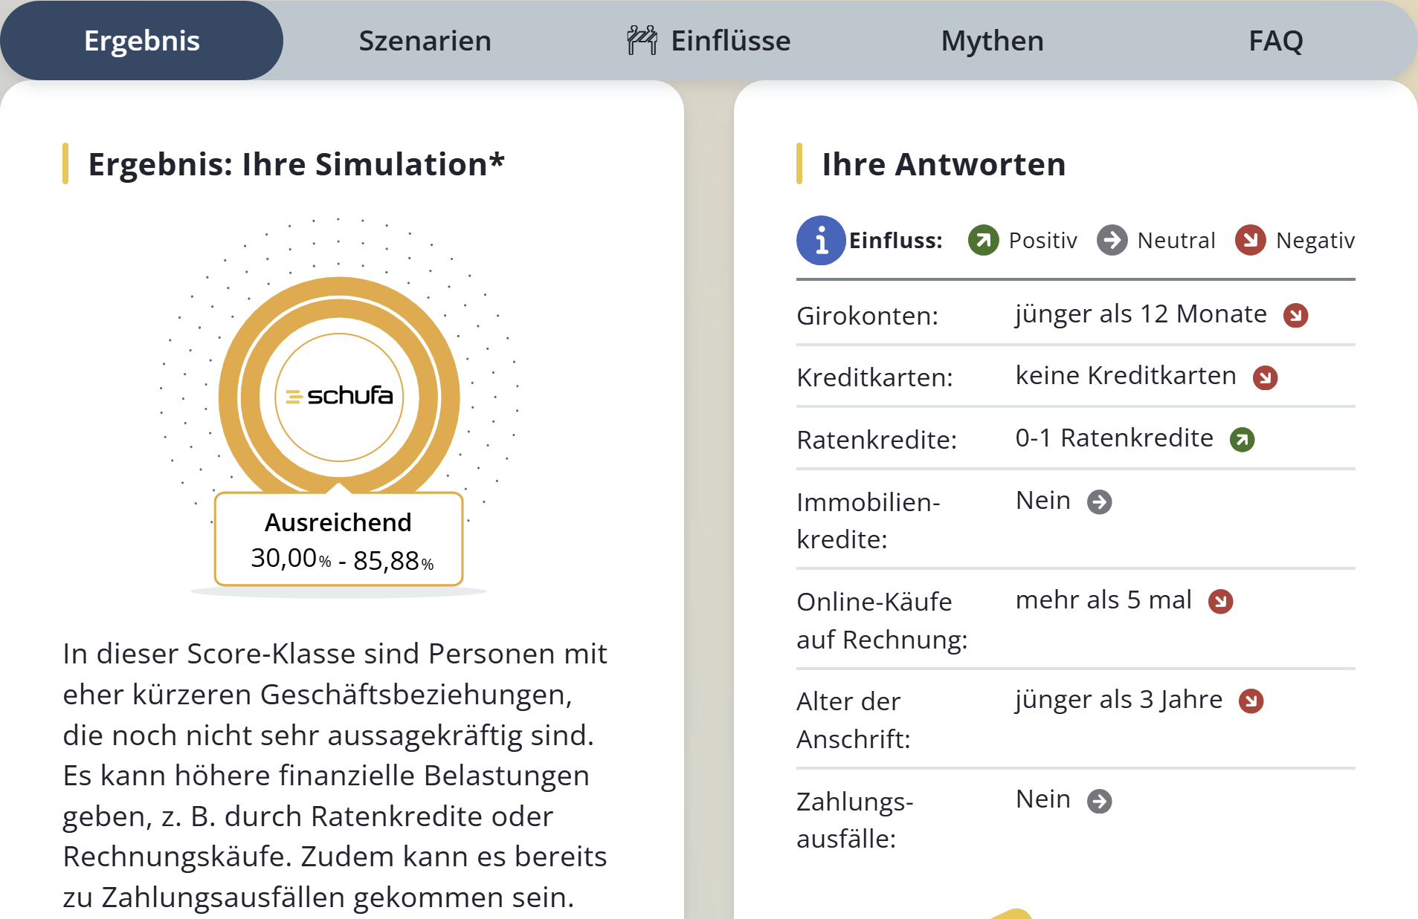Click the Schufa logo in the score badge
The width and height of the screenshot is (1418, 919).
coord(339,396)
